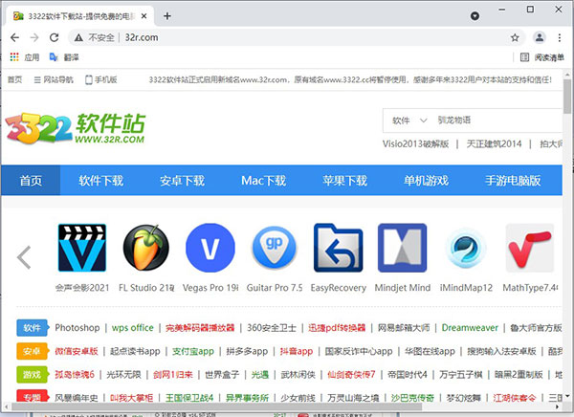Open the Chrome three-dot menu
Image resolution: width=574 pixels, height=417 pixels.
[x=560, y=37]
